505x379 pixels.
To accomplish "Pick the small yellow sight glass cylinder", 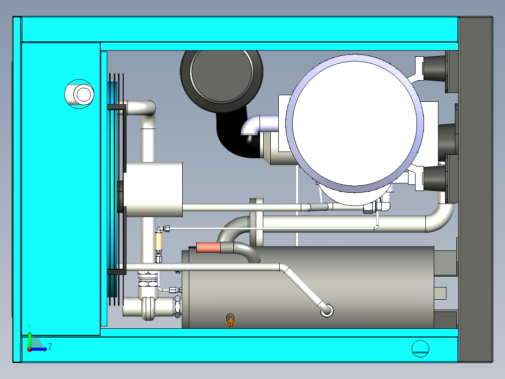I will pyautogui.click(x=158, y=241).
